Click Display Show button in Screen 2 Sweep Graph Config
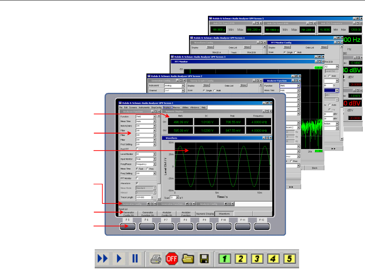 pyautogui.click(x=206, y=85)
